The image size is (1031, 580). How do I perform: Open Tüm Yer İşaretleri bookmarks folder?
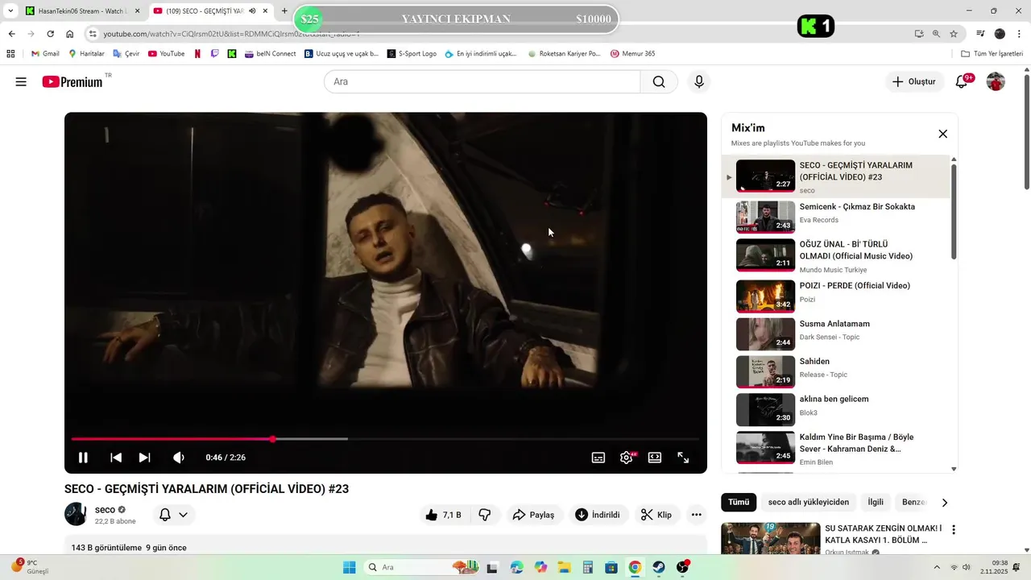click(992, 54)
